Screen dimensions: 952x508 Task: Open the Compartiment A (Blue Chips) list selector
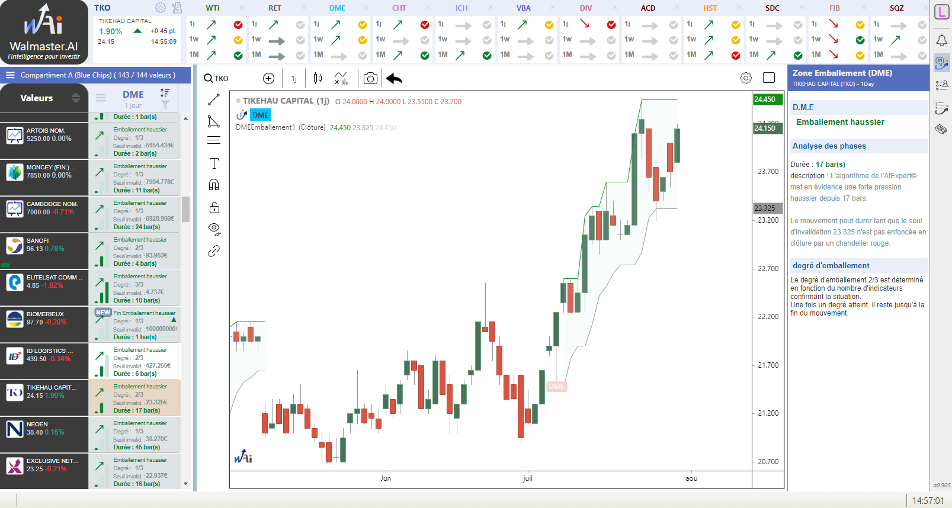pyautogui.click(x=98, y=75)
